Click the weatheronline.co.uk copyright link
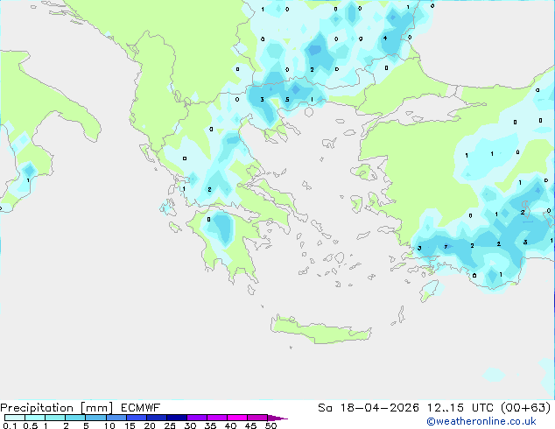Viewport: 555px width, 429px height. click(481, 421)
